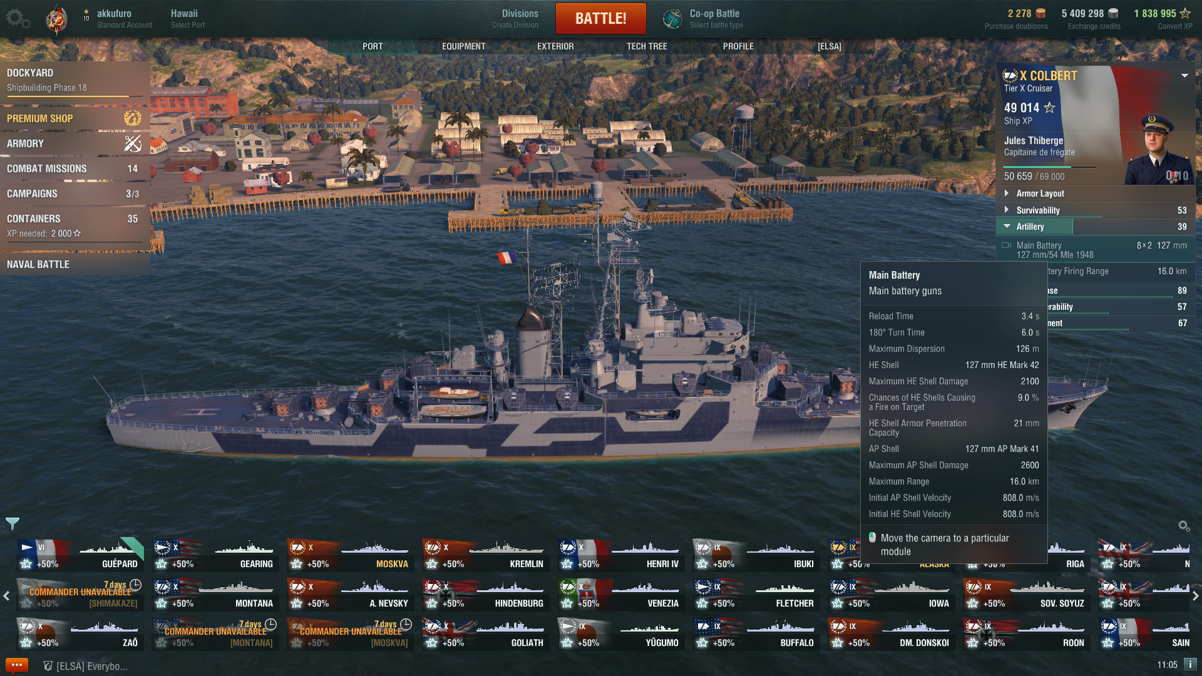Switch to the Tech Tree tab
This screenshot has height=676, width=1202.
point(647,46)
